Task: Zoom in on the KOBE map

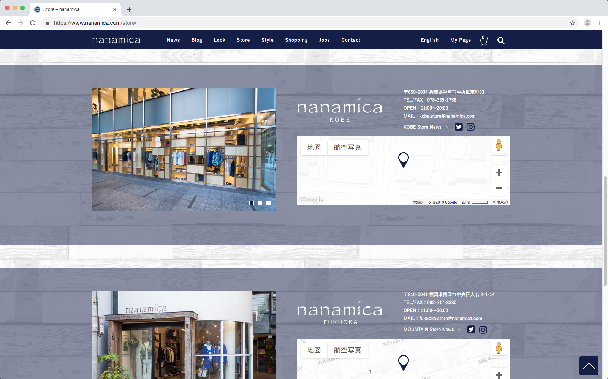Action: [499, 172]
